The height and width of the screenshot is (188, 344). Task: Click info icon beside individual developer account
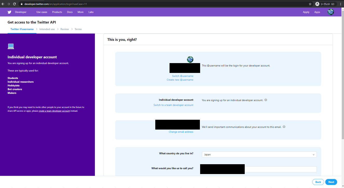266,100
